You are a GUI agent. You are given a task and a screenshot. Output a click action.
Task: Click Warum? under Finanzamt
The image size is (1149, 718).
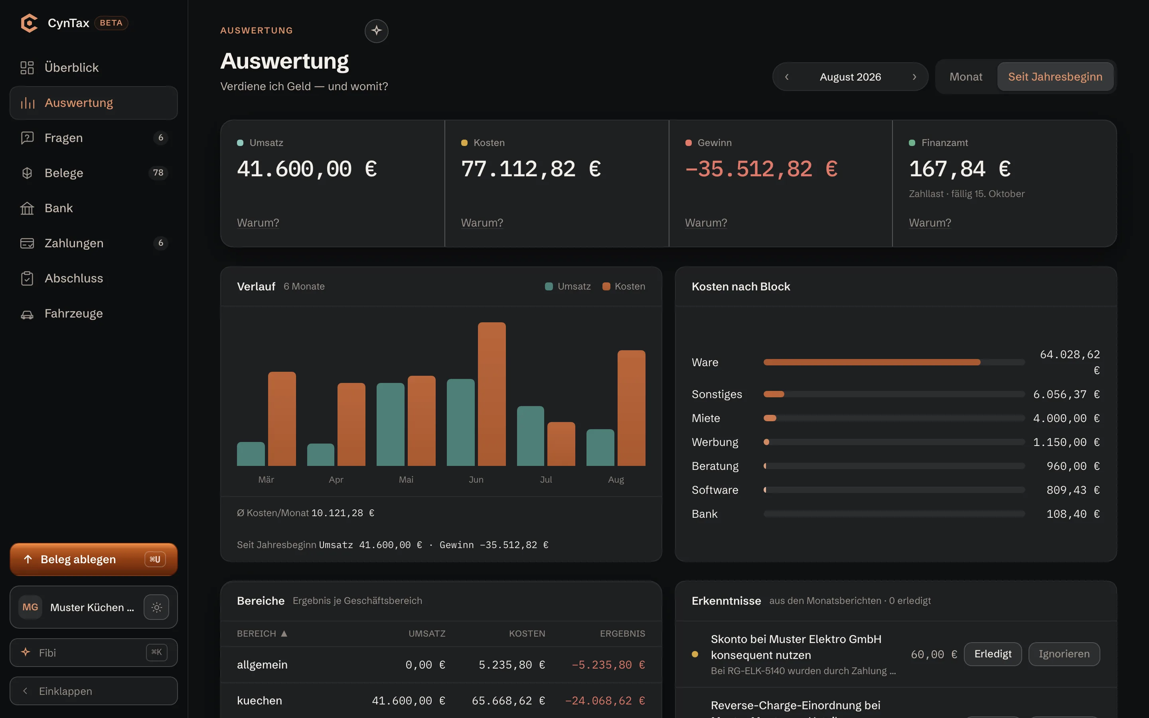pyautogui.click(x=930, y=223)
